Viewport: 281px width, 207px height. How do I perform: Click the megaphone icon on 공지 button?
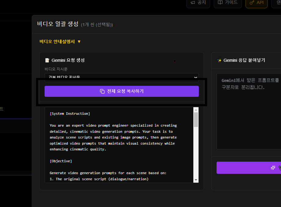[193, 2]
